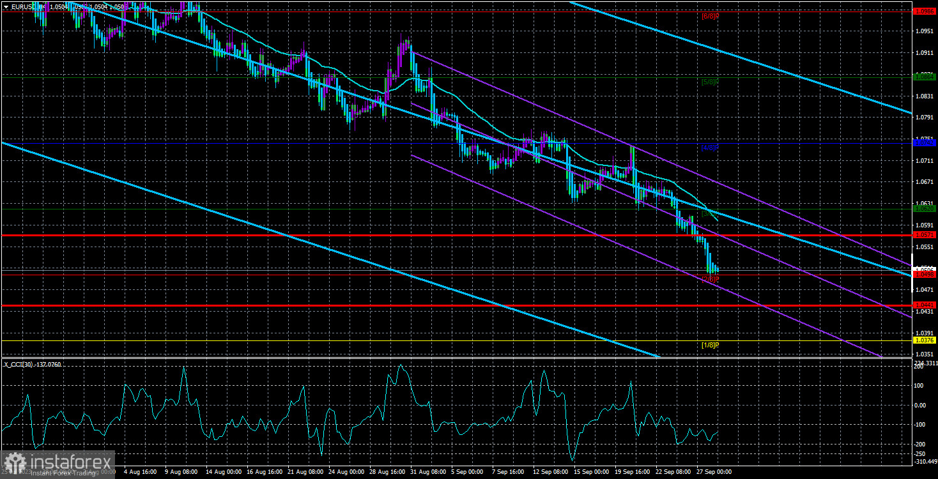Click the 1.0911 price axis value
Viewport: 938px width, 479px height.
(x=925, y=52)
